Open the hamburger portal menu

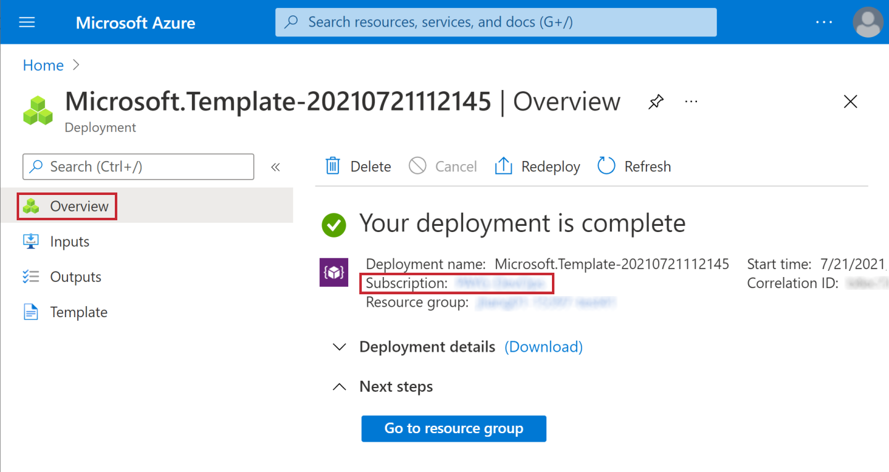point(27,23)
